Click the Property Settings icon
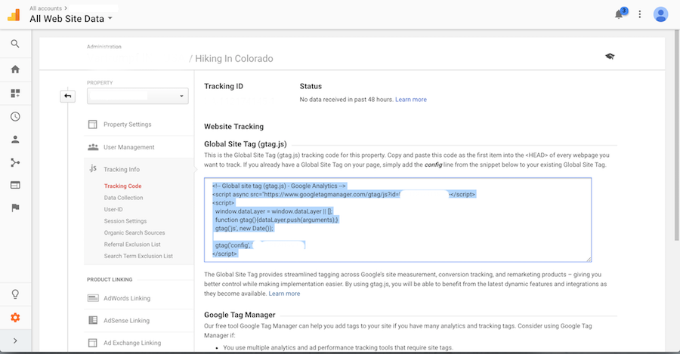Image resolution: width=680 pixels, height=354 pixels. [x=93, y=125]
